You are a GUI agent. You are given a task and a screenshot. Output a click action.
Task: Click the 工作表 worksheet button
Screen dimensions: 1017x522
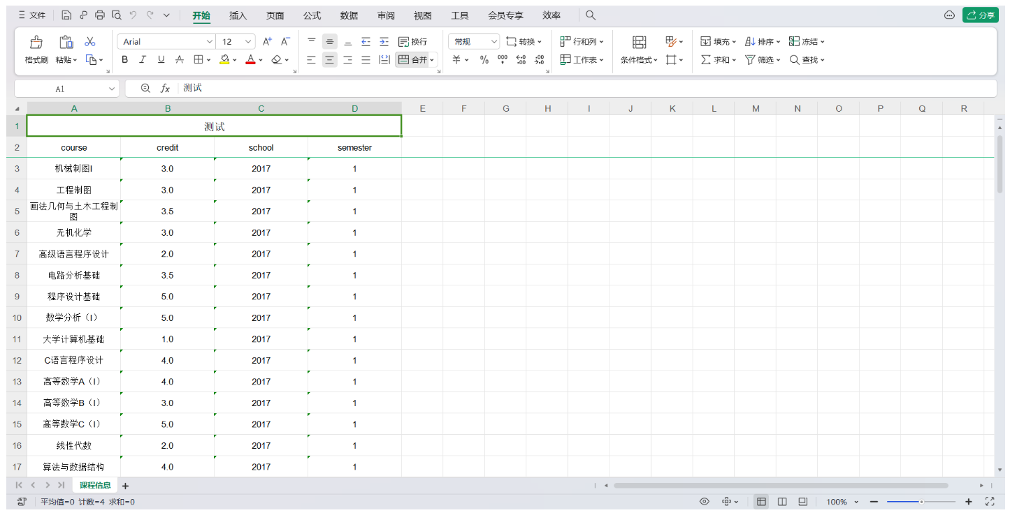click(x=582, y=60)
